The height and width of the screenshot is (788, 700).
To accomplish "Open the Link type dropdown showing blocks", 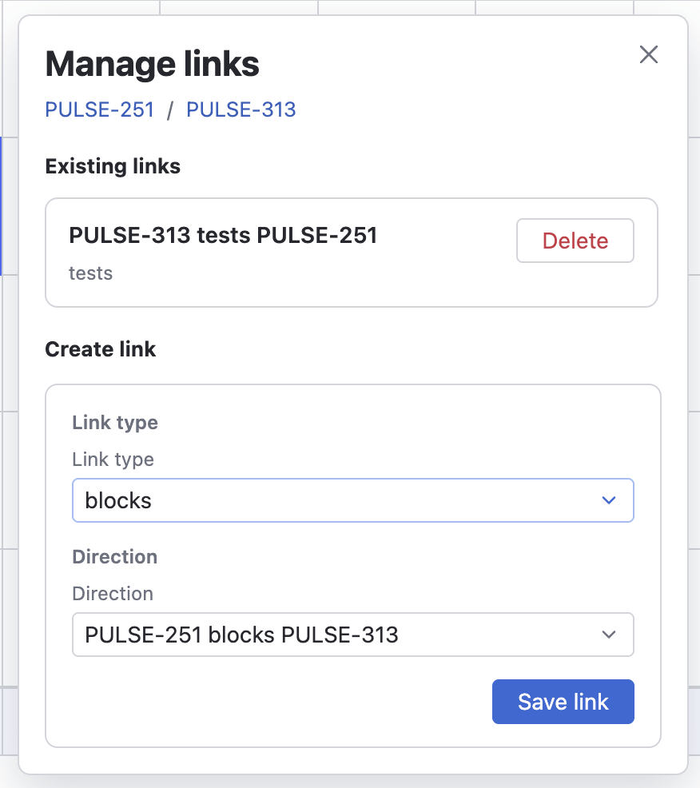I will [x=336, y=500].
